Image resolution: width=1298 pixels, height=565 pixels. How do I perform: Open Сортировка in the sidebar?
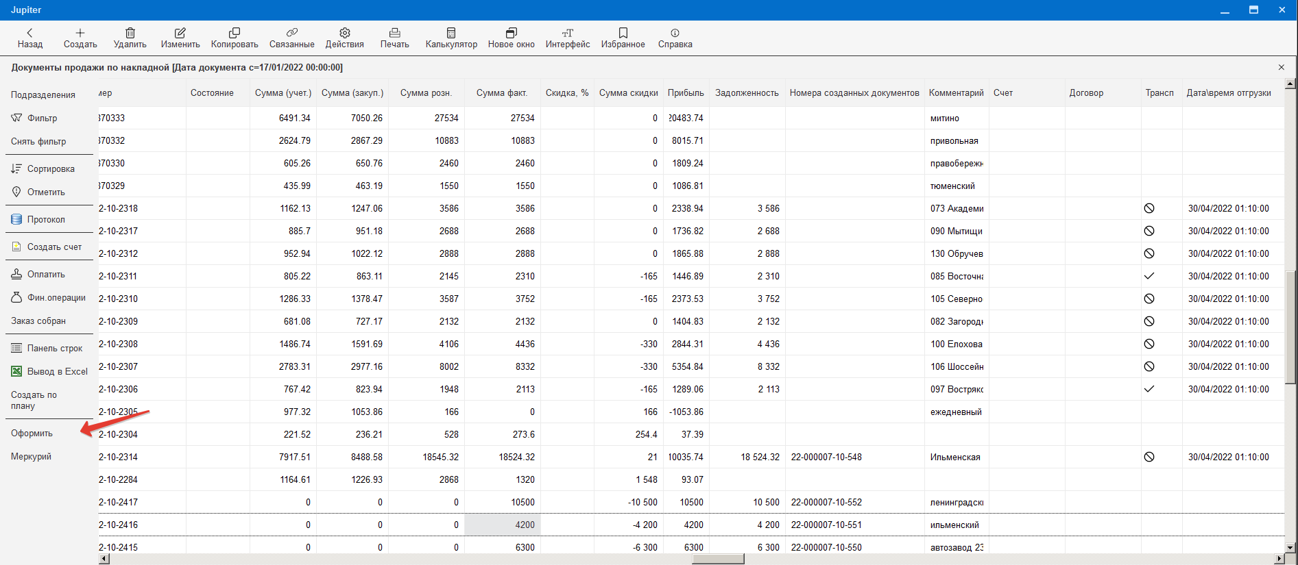coord(43,168)
